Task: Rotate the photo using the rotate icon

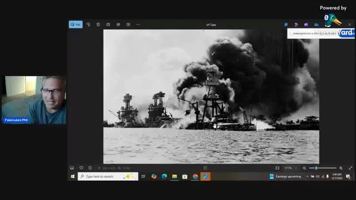Action: click(88, 24)
